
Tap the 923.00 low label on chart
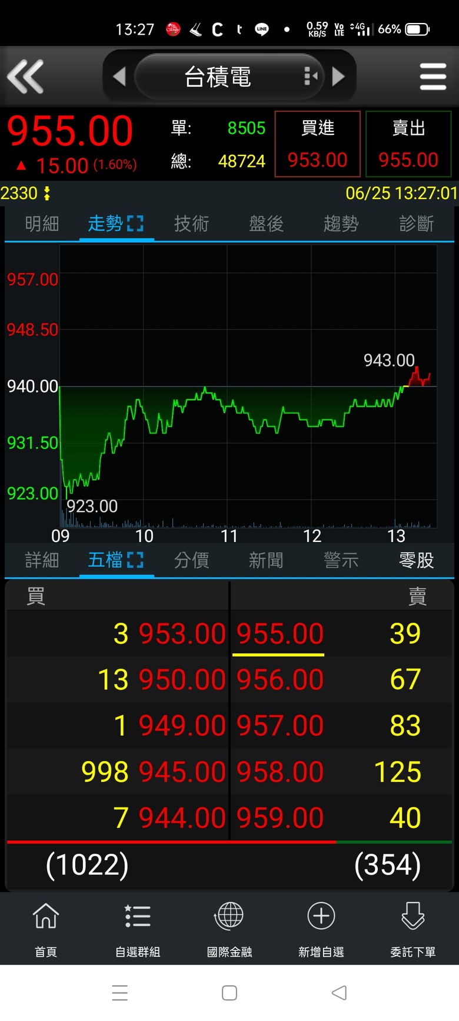pos(92,506)
